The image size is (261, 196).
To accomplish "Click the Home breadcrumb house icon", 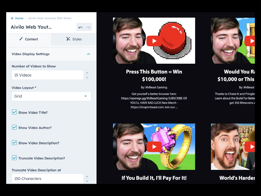I will tap(12, 18).
